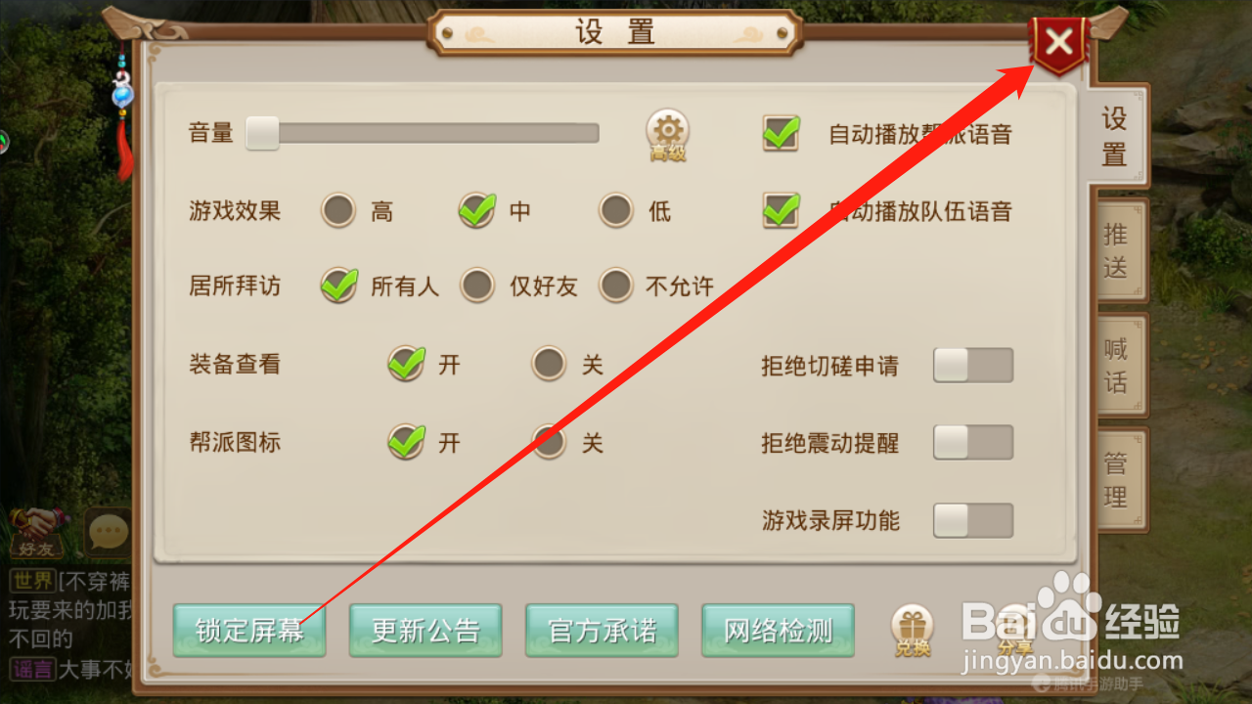Open the chat speech bubble icon
Image resolution: width=1252 pixels, height=704 pixels.
[107, 533]
